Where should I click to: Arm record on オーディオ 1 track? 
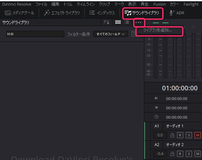point(180,135)
